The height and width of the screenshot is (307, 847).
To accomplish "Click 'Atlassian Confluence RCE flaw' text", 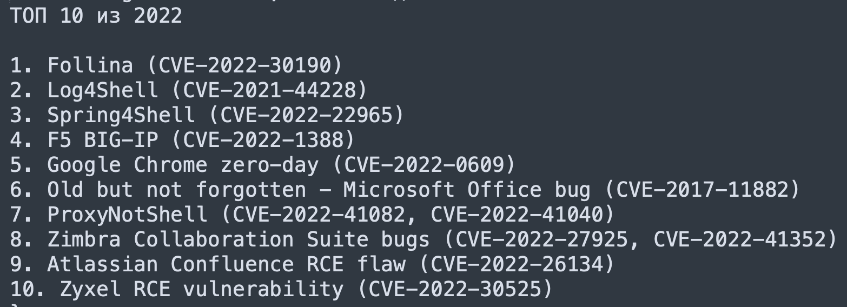I will click(226, 264).
